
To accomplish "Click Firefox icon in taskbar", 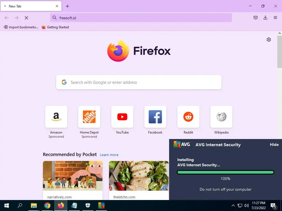I will 61,206.
